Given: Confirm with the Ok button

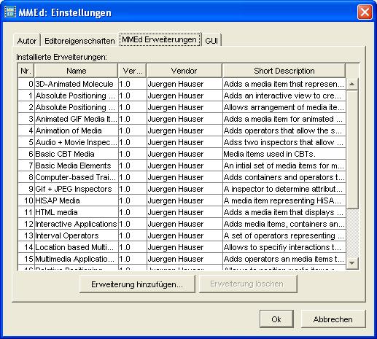Looking at the screenshot, I should [276, 319].
